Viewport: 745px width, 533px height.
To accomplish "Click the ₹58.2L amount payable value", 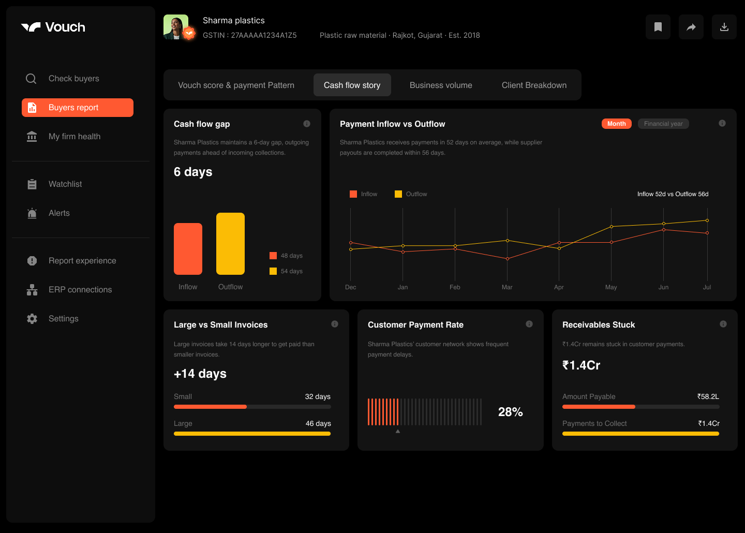I will (708, 396).
